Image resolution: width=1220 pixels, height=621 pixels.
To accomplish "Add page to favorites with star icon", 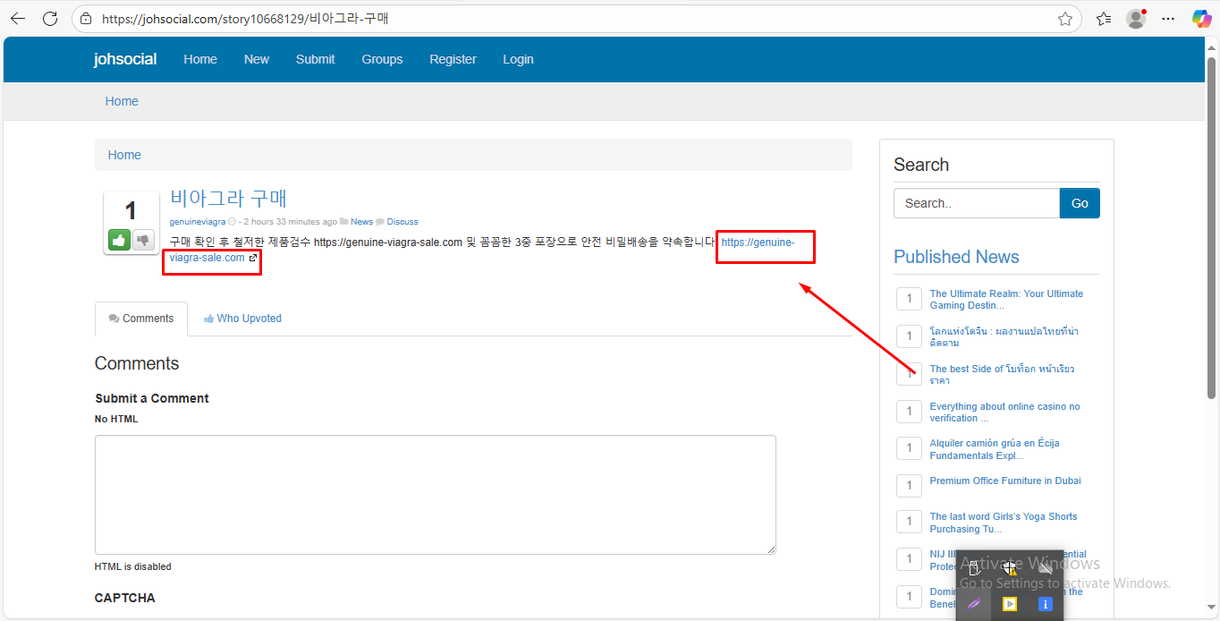I will 1064,19.
